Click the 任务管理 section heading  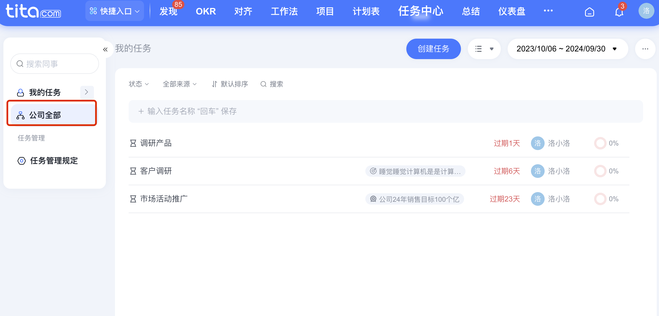(x=31, y=138)
